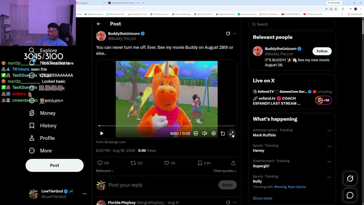
Task: Open LowTierGod account avatar
Action: tap(34, 194)
